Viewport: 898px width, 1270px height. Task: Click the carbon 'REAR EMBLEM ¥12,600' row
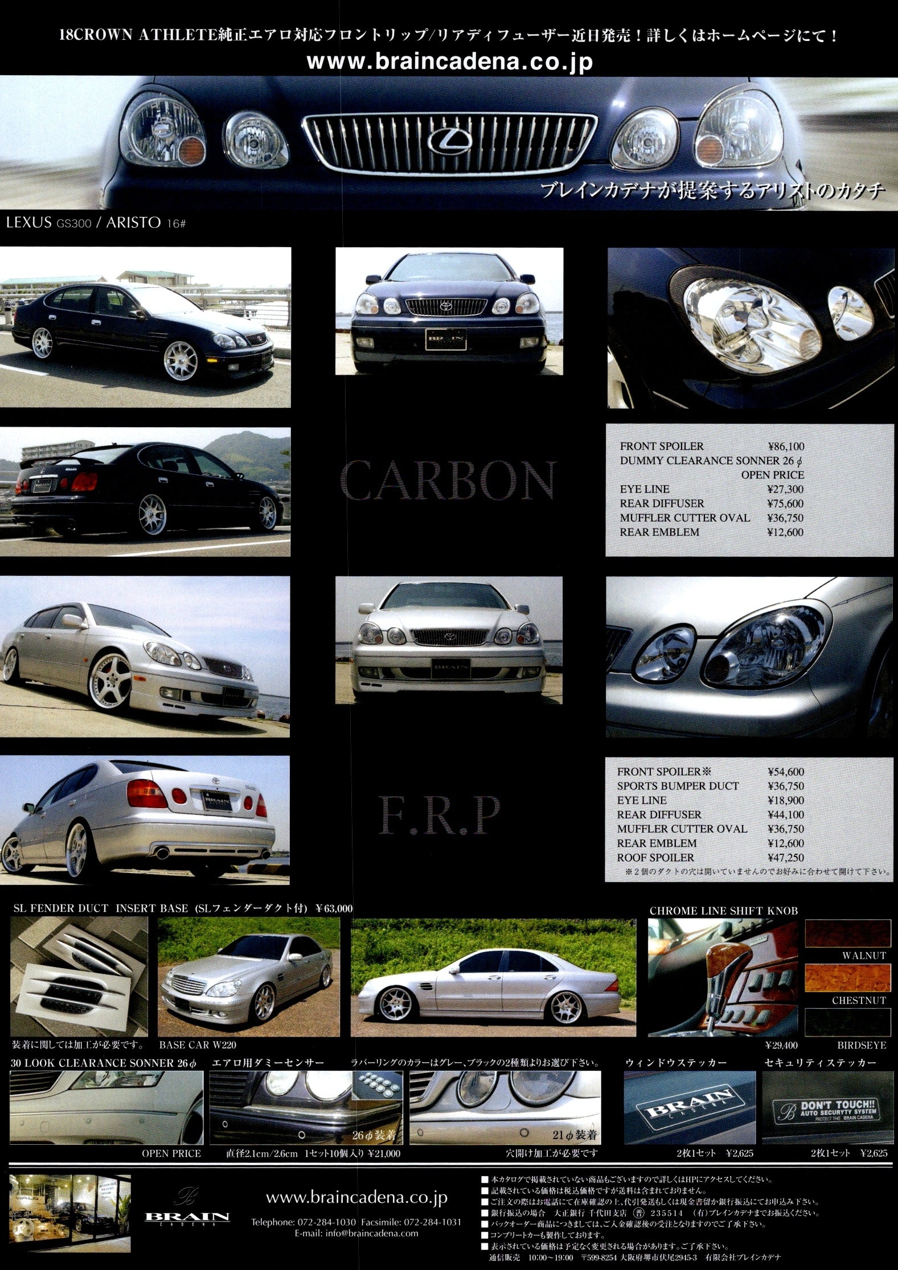tap(712, 532)
